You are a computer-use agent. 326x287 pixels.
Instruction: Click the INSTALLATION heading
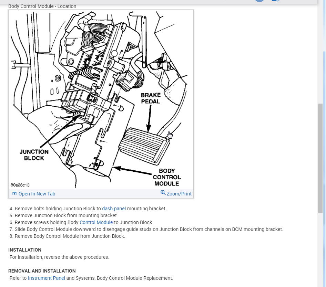point(25,250)
